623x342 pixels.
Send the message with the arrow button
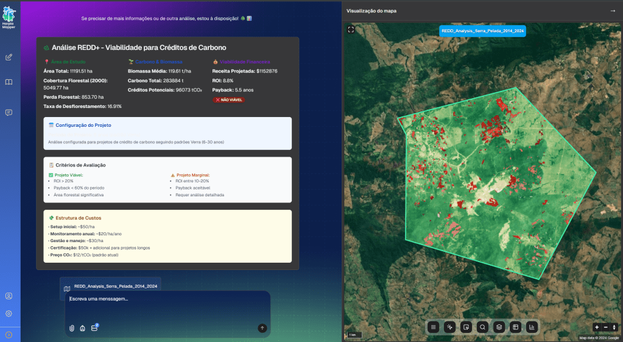(x=262, y=328)
